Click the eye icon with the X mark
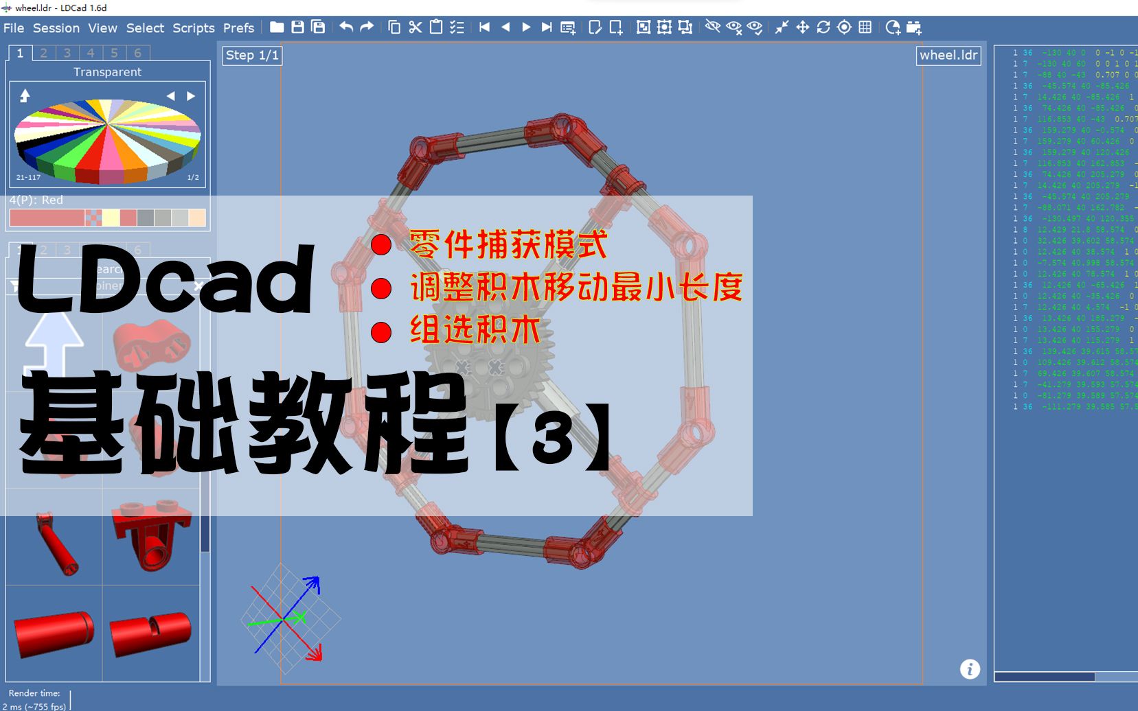 coord(733,27)
